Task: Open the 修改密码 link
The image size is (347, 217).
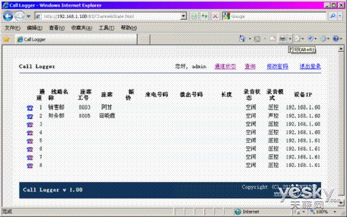Action: [x=278, y=67]
